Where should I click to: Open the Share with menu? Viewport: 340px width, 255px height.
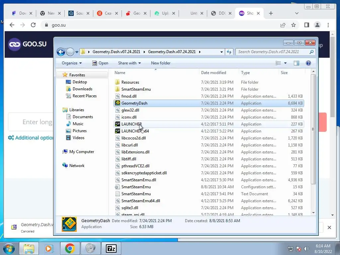[129, 63]
